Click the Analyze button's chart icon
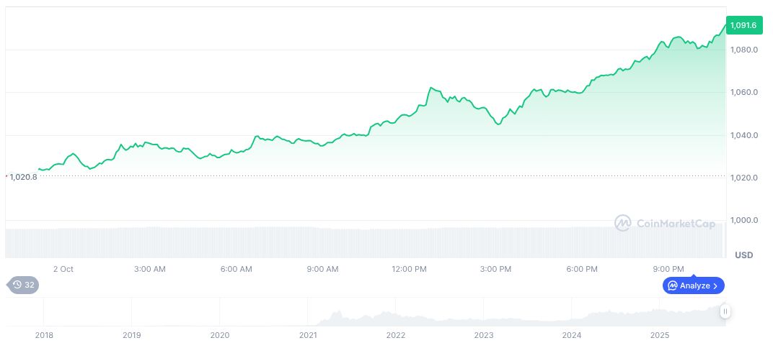Screen dimensions: 773x343 pyautogui.click(x=672, y=285)
